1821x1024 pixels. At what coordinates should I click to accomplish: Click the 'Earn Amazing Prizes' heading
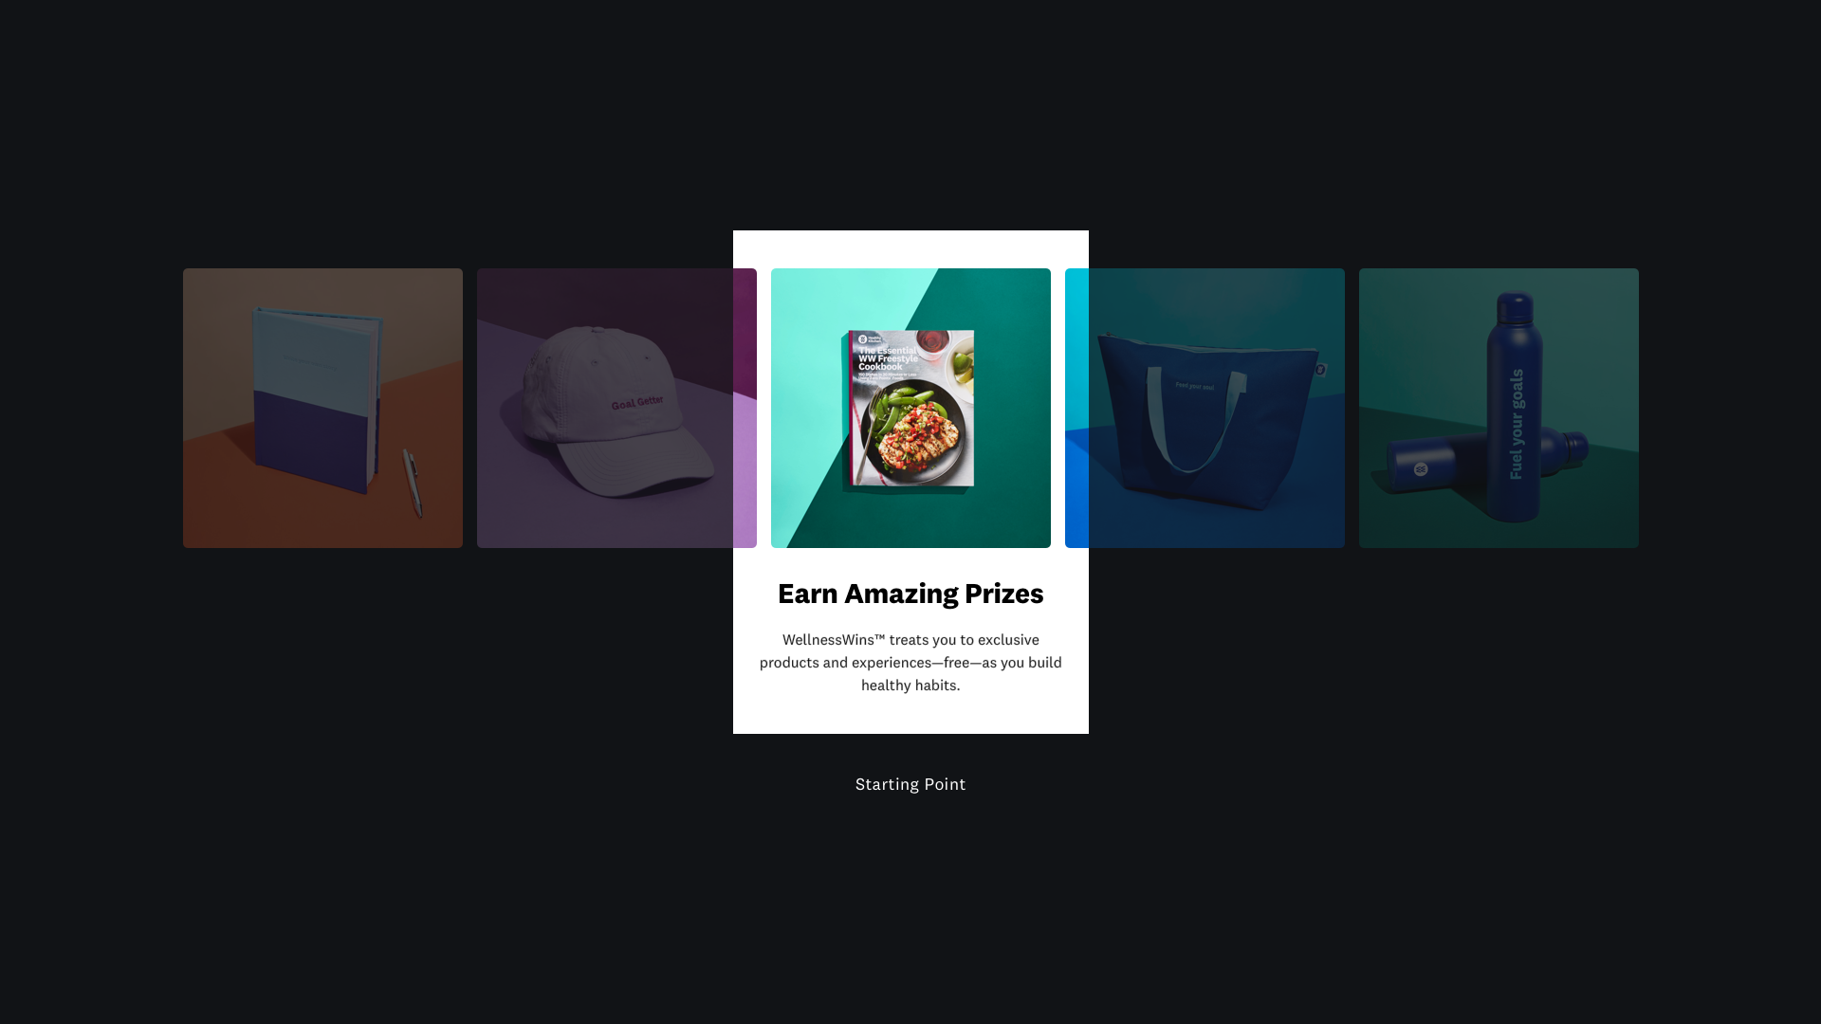(910, 594)
